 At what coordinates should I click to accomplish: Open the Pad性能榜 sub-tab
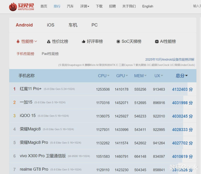[50, 54]
